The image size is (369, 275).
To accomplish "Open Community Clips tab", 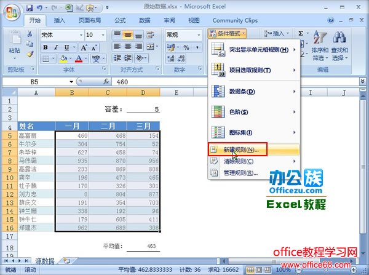I will click(235, 20).
